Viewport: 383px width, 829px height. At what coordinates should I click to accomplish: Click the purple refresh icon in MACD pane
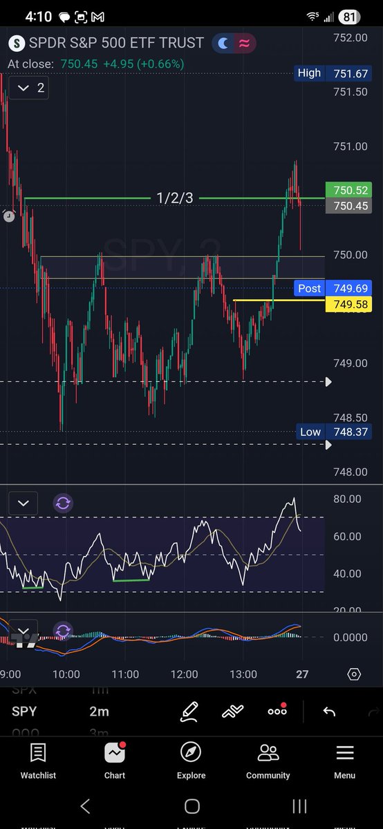click(63, 631)
